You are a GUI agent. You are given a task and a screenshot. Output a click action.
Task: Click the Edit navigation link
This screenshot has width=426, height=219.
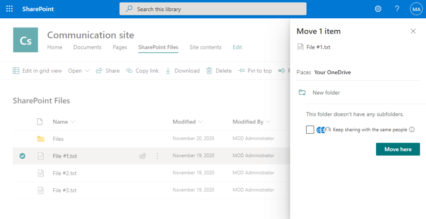pos(238,47)
